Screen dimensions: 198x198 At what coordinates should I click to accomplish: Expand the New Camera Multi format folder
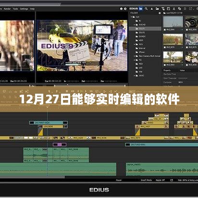click(134, 56)
